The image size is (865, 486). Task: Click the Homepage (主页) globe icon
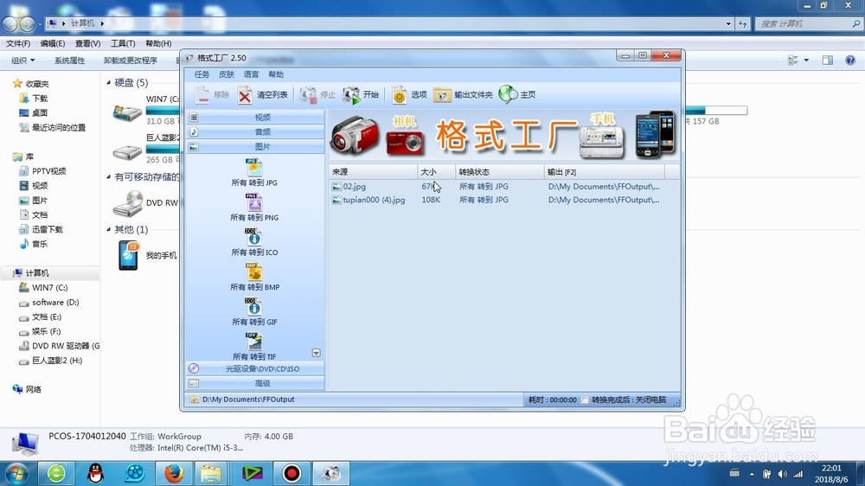(x=508, y=95)
